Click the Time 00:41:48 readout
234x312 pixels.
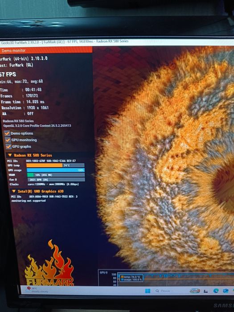coord(21,90)
